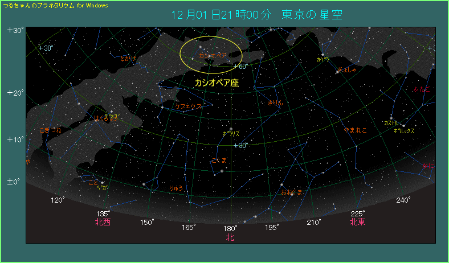Click the 北西 direction marker
Screen dimensions: 449x263
(x=103, y=222)
